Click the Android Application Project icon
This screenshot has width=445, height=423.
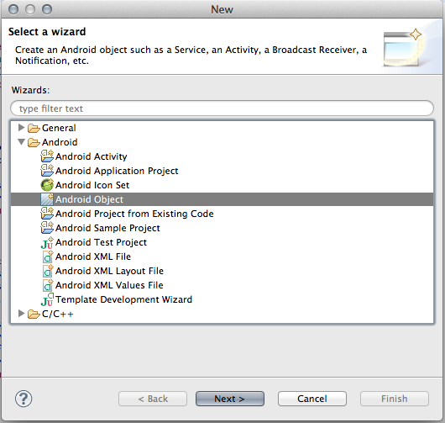click(47, 170)
